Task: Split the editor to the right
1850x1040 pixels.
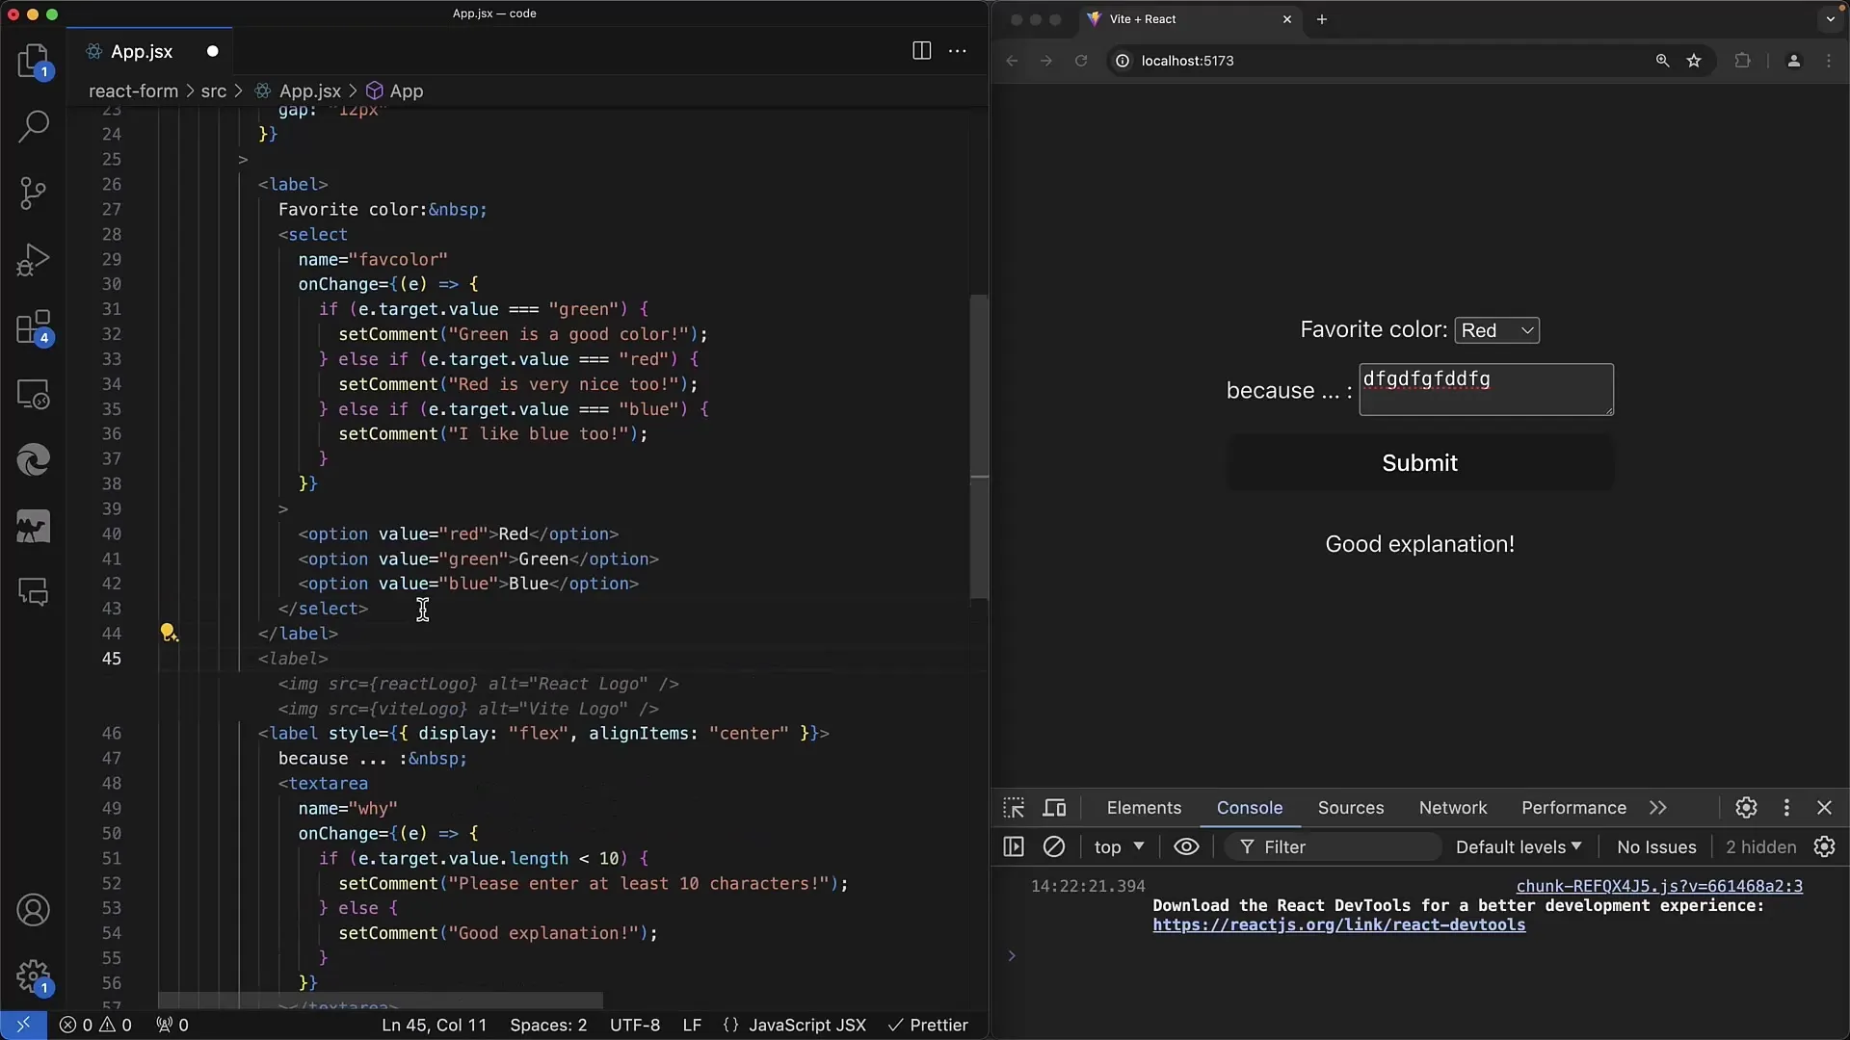Action: [921, 51]
